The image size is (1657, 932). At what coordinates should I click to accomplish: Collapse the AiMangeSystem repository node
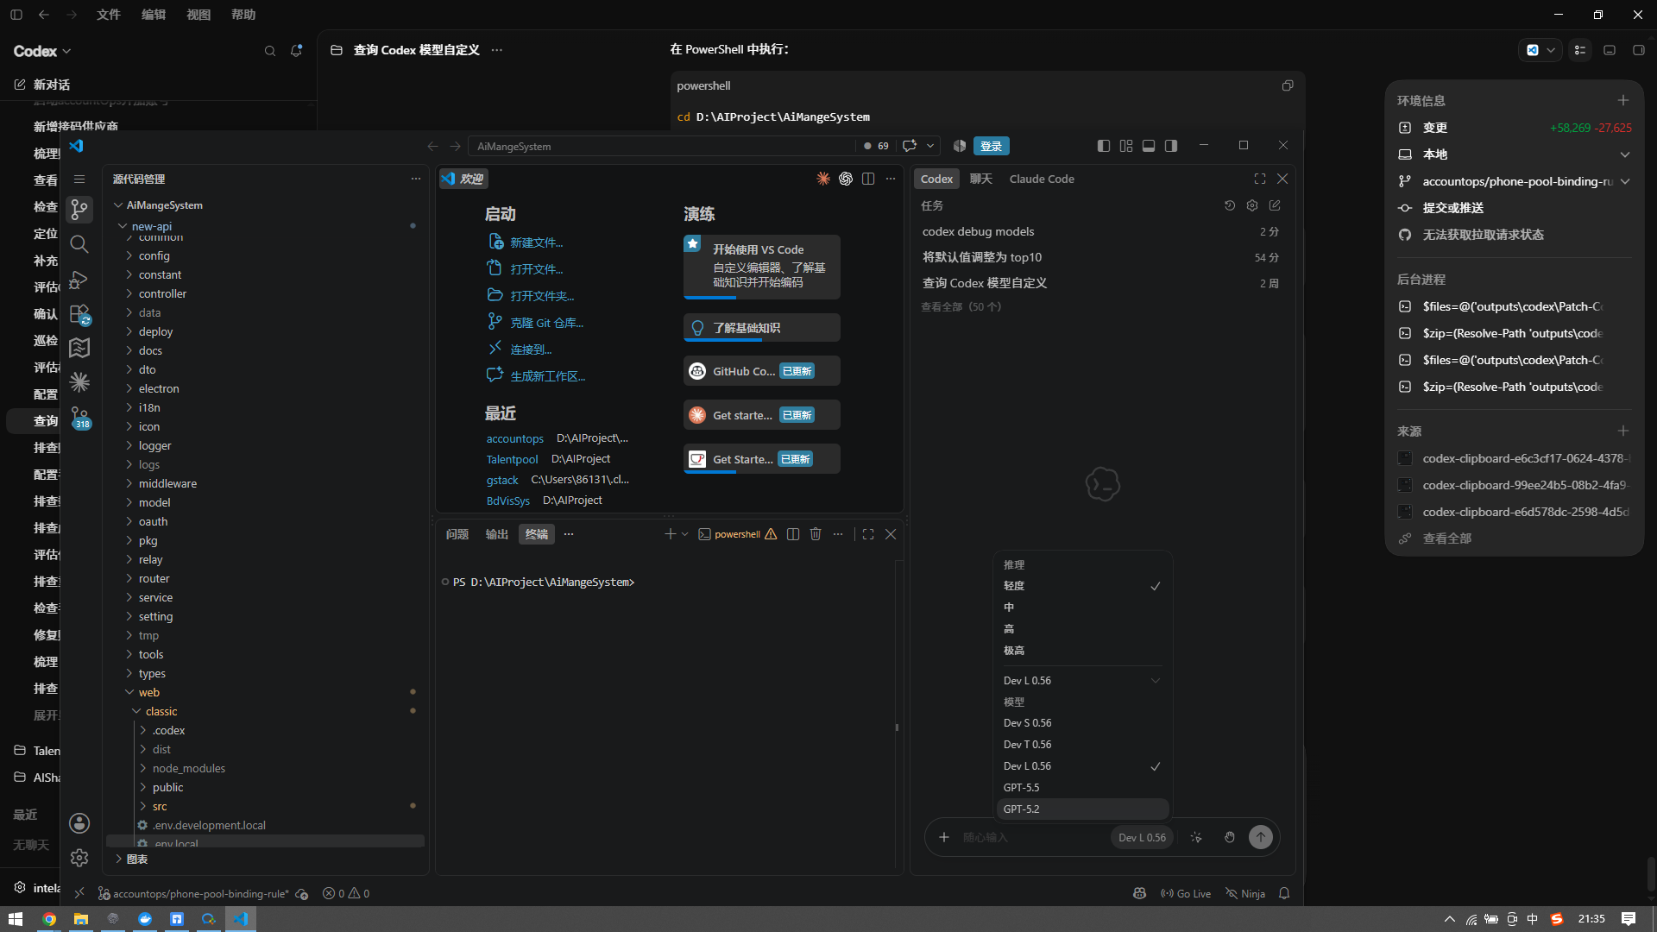coord(118,205)
